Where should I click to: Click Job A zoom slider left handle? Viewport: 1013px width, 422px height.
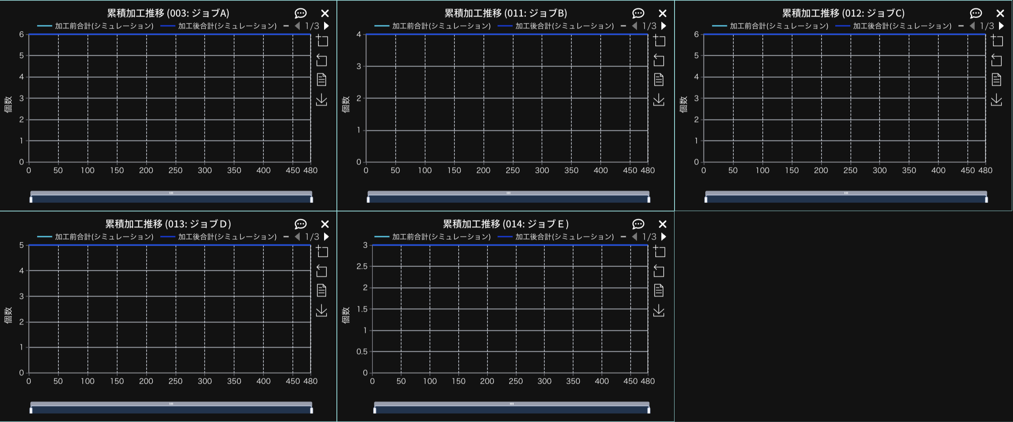point(31,199)
